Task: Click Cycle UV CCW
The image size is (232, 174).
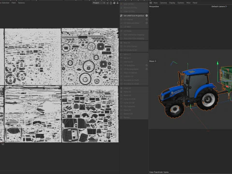Action: [130, 99]
